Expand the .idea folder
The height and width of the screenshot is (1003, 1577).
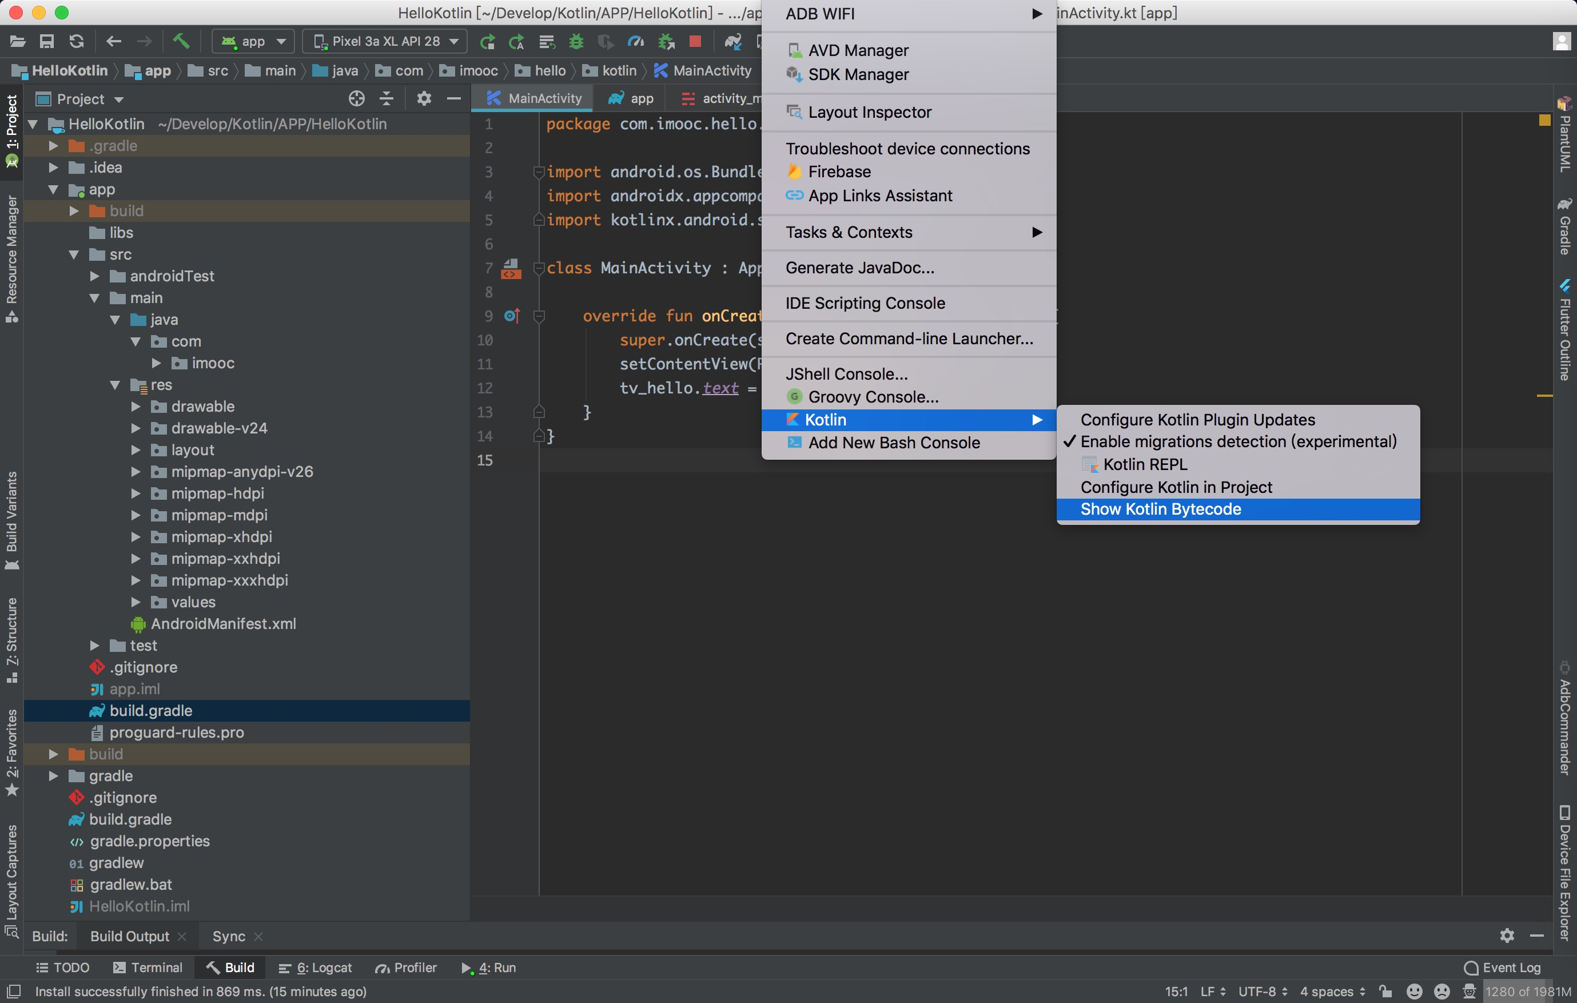[x=54, y=168]
